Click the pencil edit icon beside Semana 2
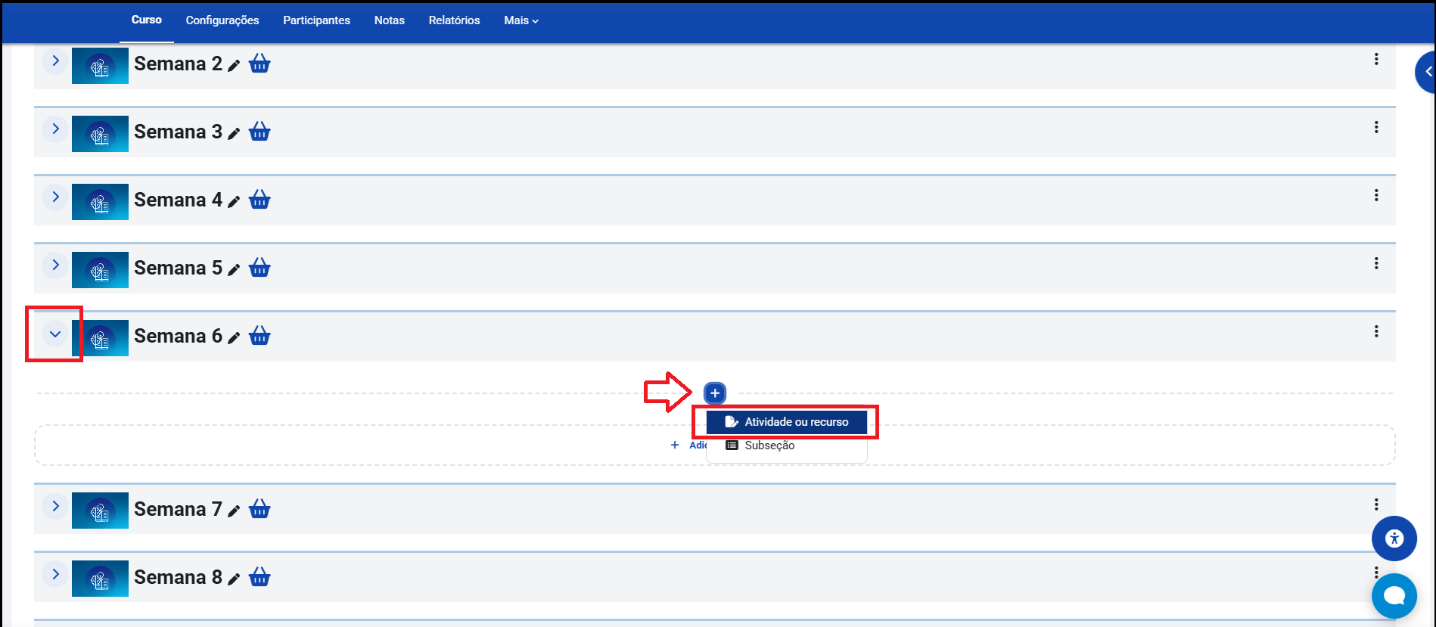 pyautogui.click(x=234, y=66)
